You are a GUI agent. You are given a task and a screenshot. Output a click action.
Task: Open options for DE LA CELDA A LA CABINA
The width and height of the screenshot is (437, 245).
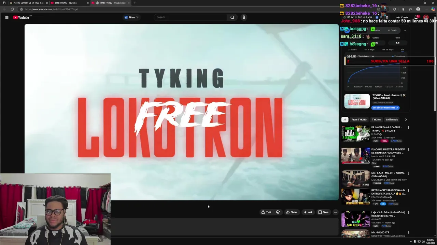(409, 128)
